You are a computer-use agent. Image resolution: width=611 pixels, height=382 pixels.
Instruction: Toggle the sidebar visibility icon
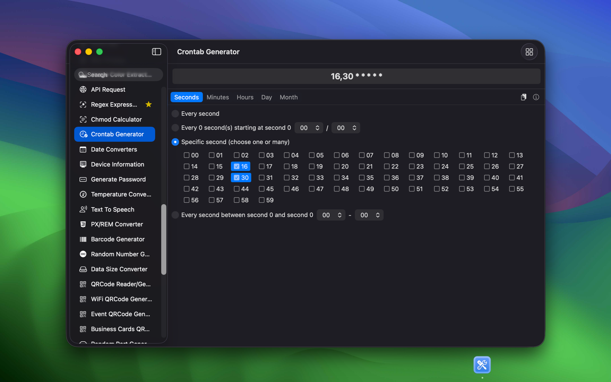click(157, 52)
